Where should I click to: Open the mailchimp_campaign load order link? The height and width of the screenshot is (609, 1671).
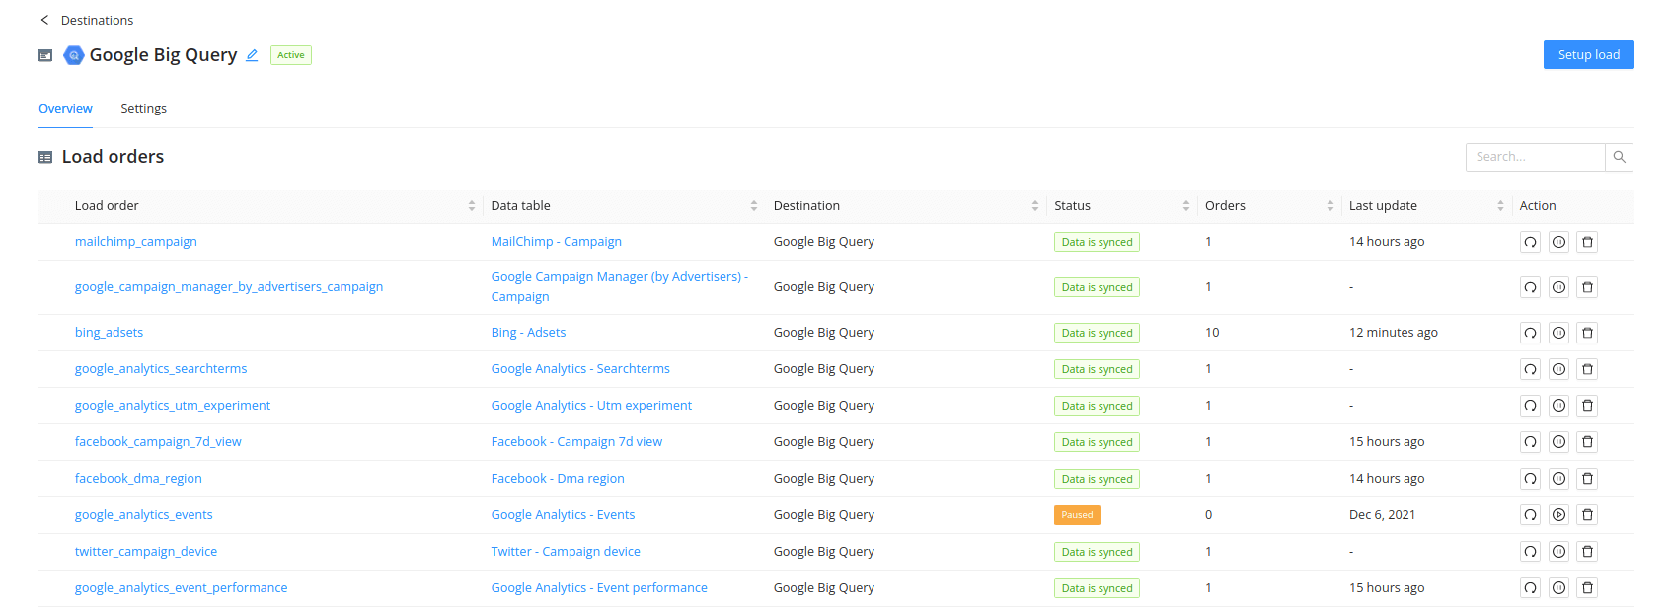(x=136, y=242)
